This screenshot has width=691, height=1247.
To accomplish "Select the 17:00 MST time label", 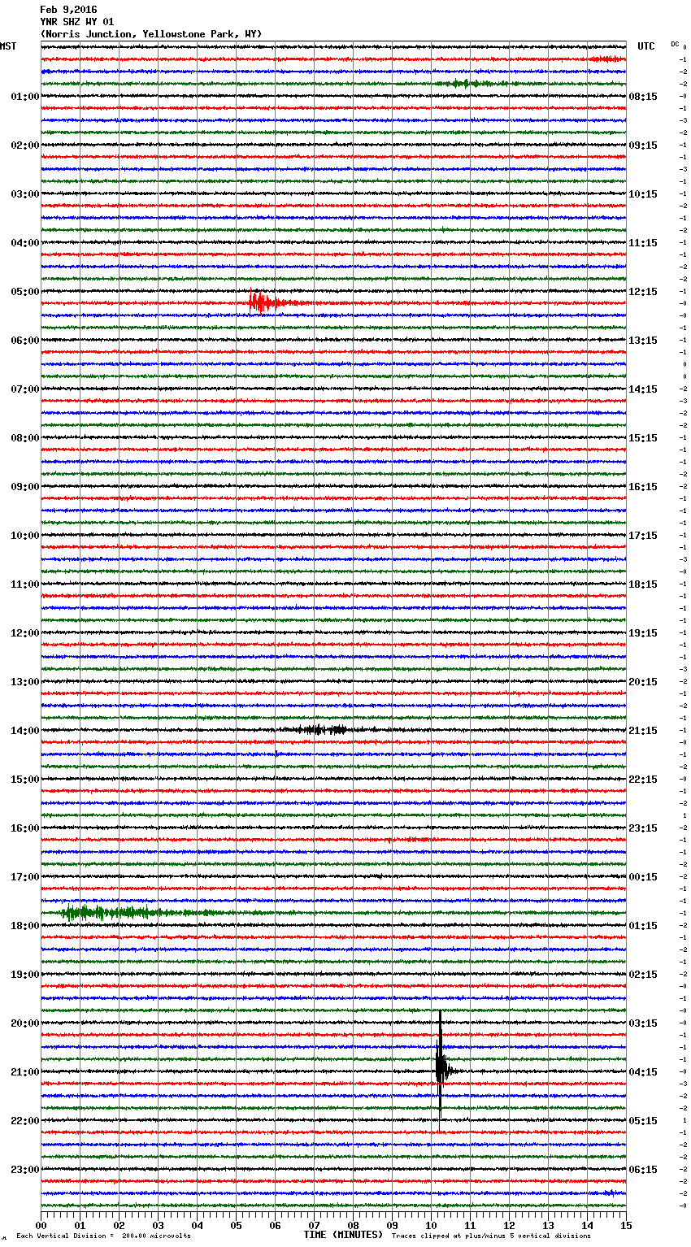I will (25, 877).
